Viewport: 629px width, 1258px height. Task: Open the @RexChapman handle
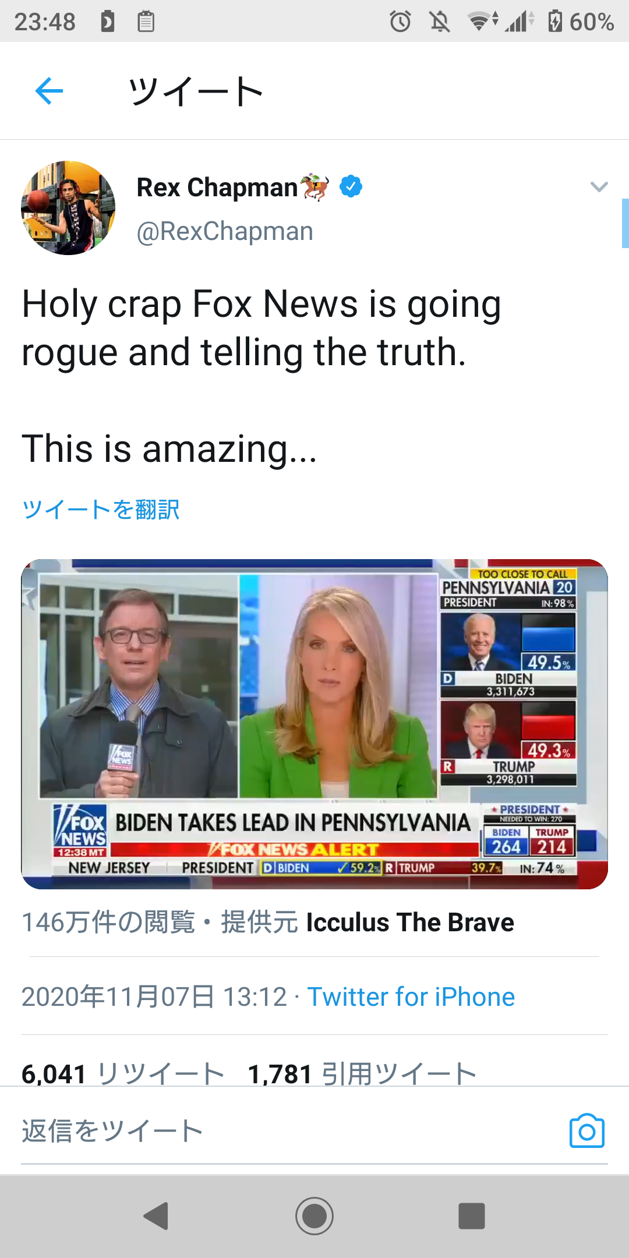click(x=225, y=231)
